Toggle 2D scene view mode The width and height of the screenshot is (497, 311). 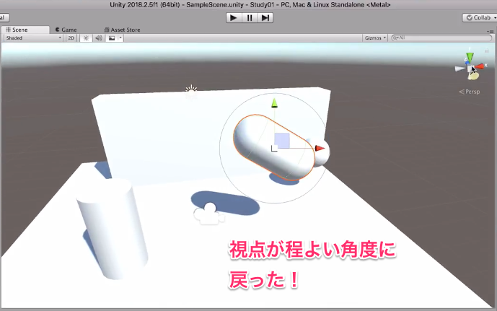click(71, 38)
